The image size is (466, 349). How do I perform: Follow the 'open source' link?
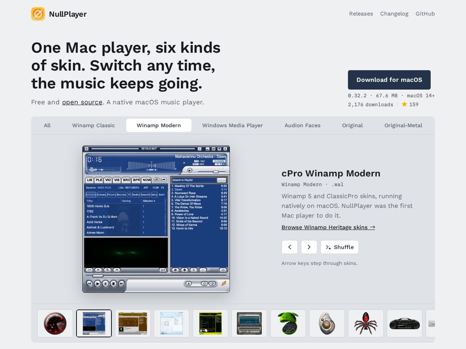click(x=82, y=102)
